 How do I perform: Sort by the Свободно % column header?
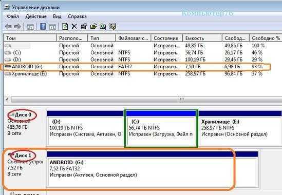pyautogui.click(x=266, y=38)
